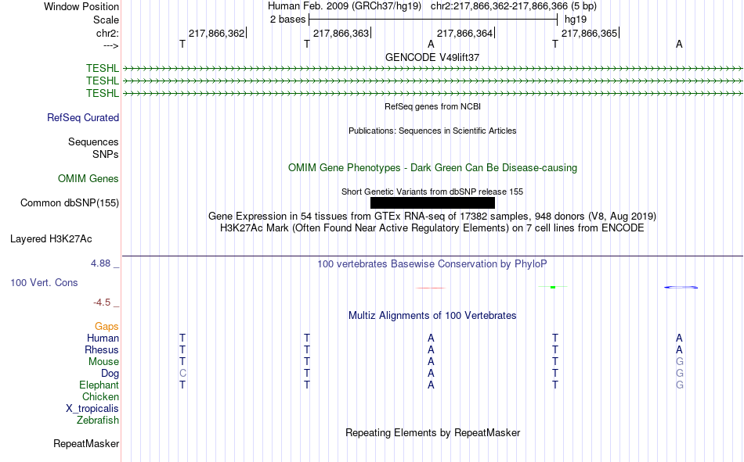Click the OMIM Gene Phenotypes title
Image resolution: width=744 pixels, height=462 pixels.
click(x=432, y=168)
